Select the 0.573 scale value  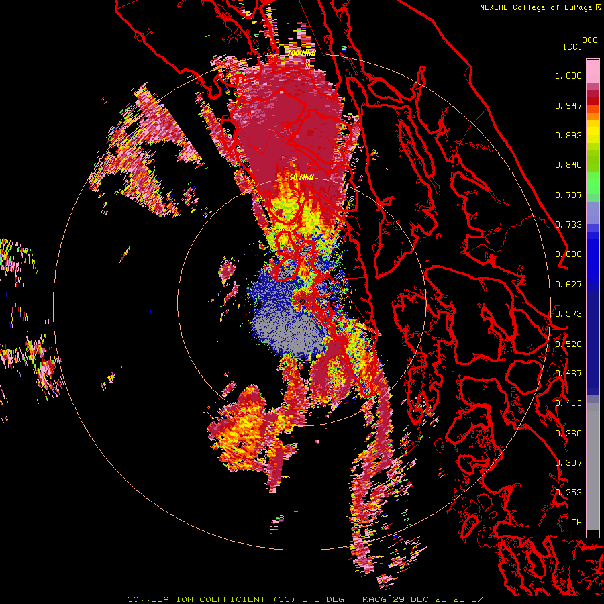click(568, 314)
